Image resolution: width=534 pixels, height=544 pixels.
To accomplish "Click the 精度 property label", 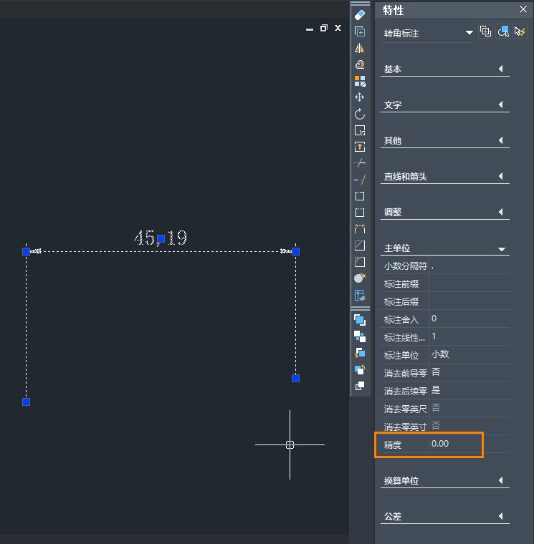I will point(393,445).
